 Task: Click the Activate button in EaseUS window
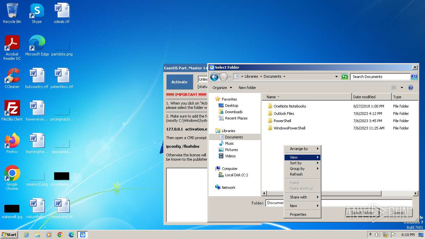pos(179,82)
